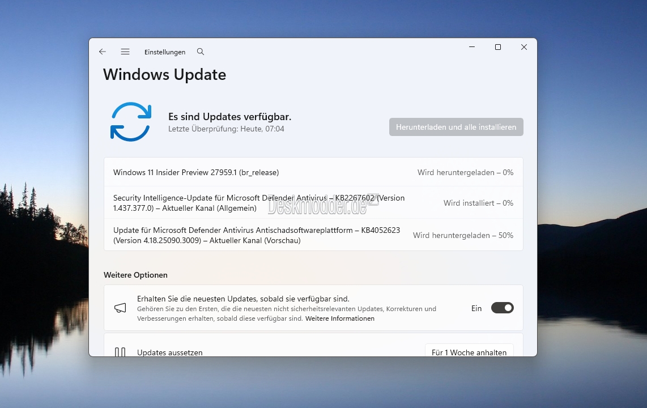Click the megaphone icon for newest updates

pyautogui.click(x=120, y=308)
